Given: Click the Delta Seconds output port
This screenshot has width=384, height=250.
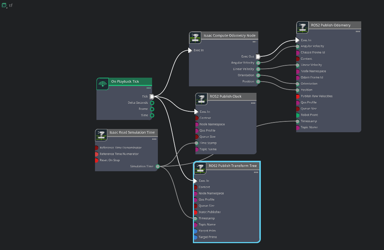Looking at the screenshot, I should pyautogui.click(x=152, y=103).
